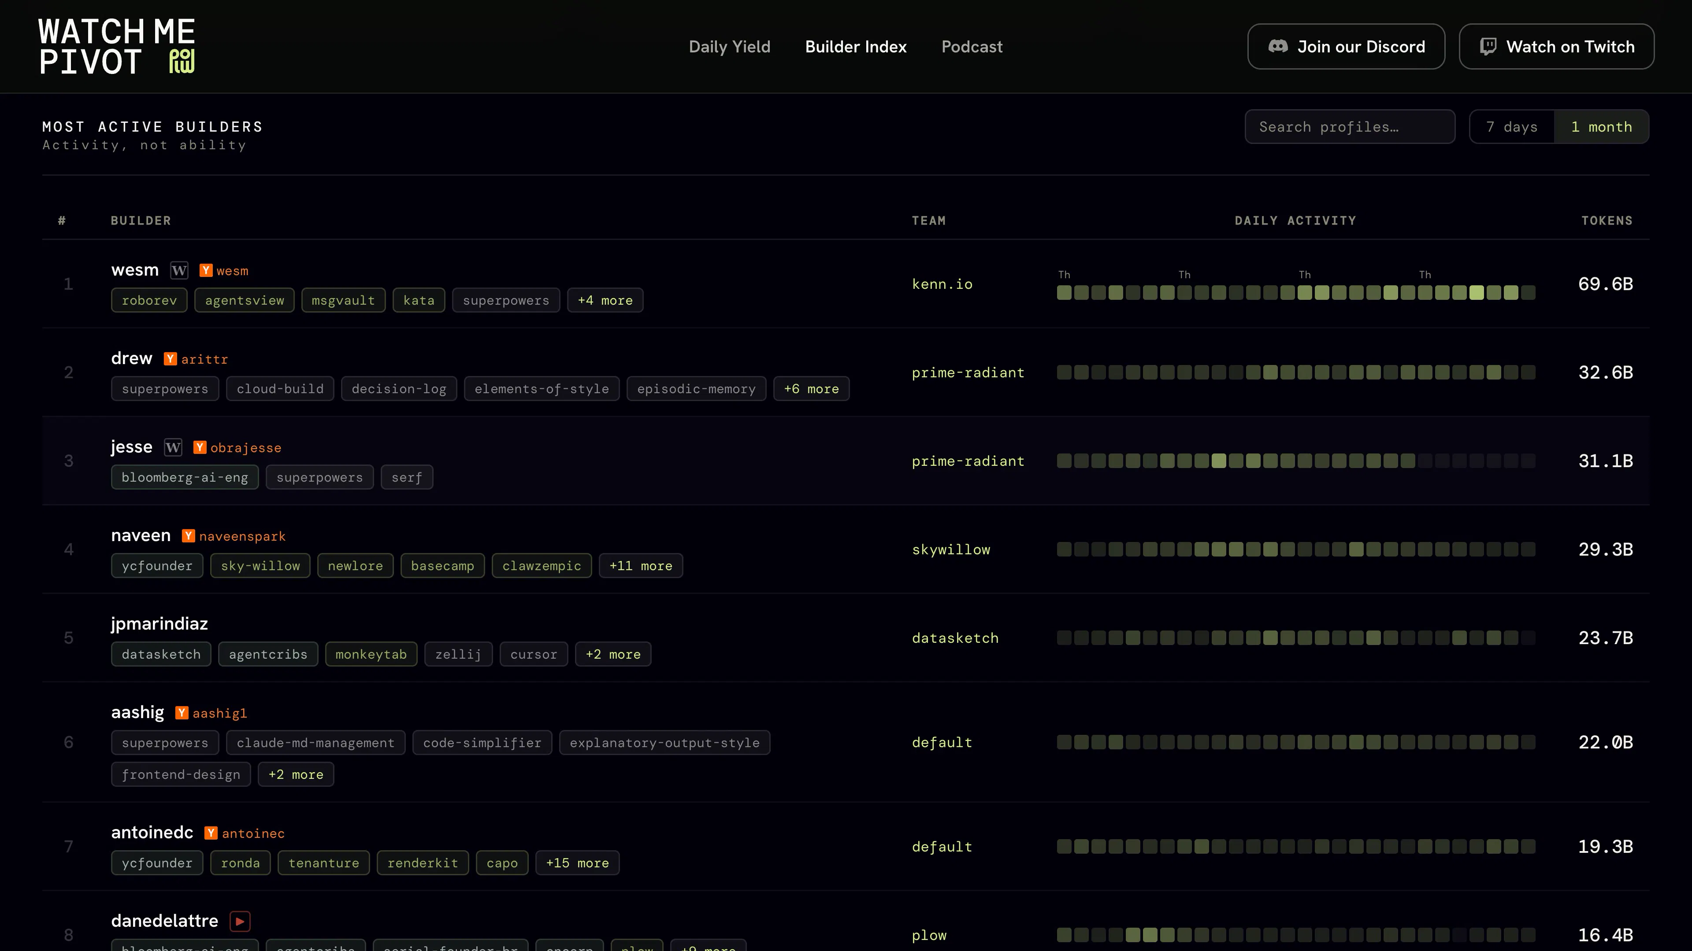Select the zellij tag

click(x=458, y=654)
